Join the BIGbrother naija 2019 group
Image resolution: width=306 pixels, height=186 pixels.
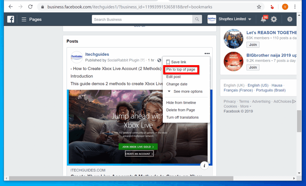point(253,67)
